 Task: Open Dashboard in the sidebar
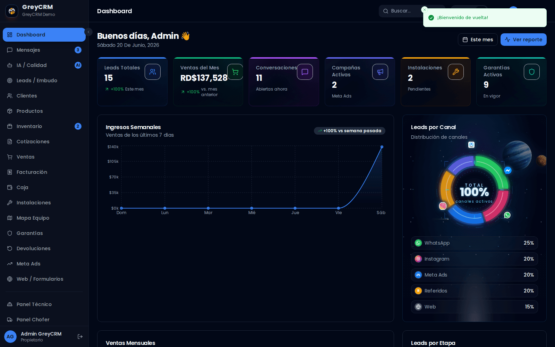pyautogui.click(x=44, y=35)
